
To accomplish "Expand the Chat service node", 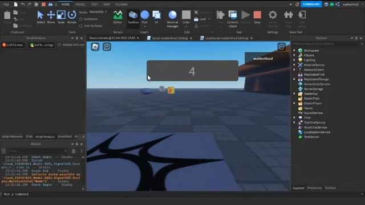I will click(x=294, y=118).
